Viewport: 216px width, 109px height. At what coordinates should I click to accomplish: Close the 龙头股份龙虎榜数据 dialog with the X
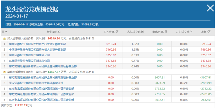(x=210, y=8)
